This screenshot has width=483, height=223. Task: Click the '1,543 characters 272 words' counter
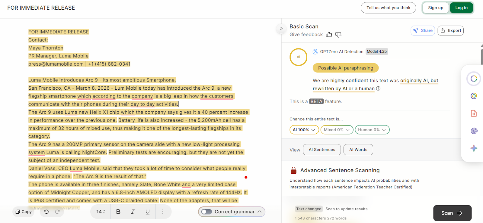click(x=321, y=218)
